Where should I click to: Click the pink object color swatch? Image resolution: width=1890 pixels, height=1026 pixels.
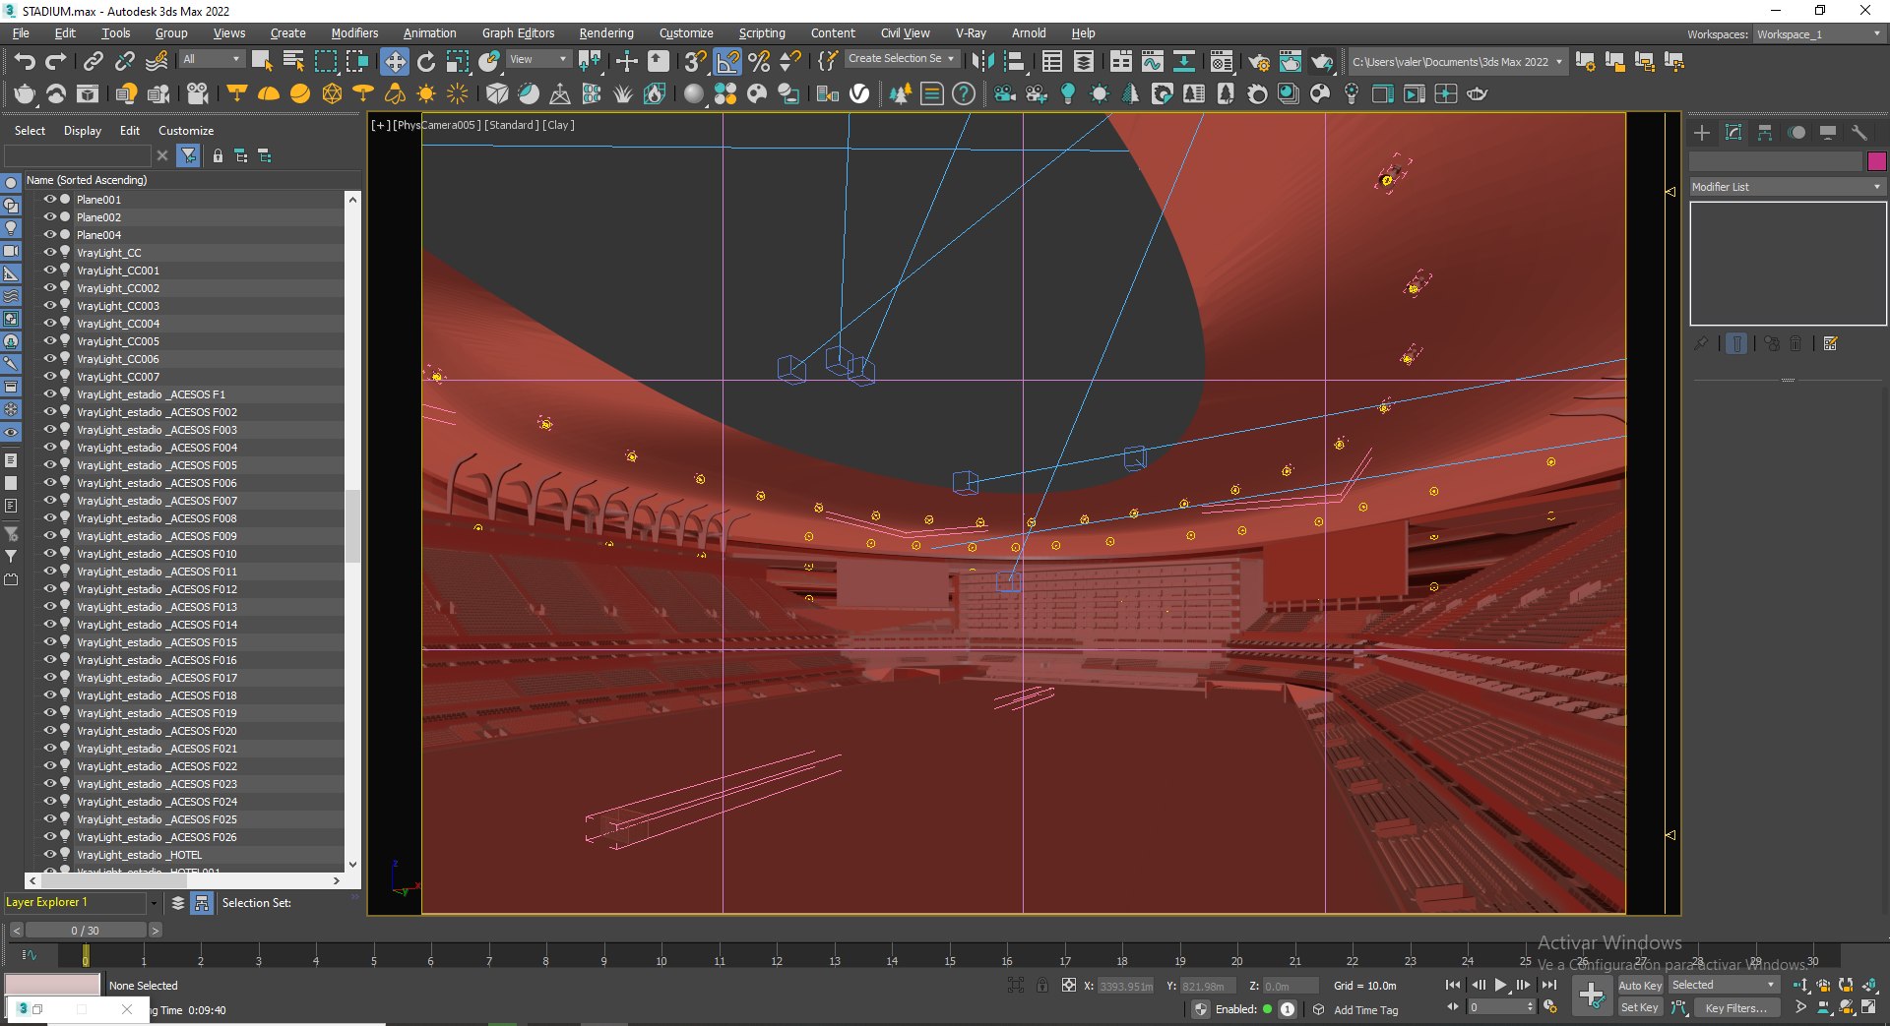click(x=1876, y=161)
